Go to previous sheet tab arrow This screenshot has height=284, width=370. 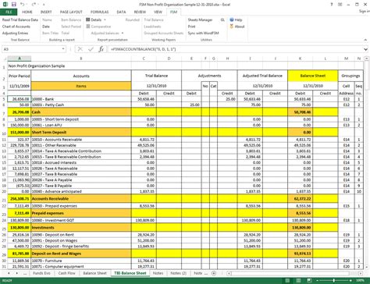click(9, 273)
